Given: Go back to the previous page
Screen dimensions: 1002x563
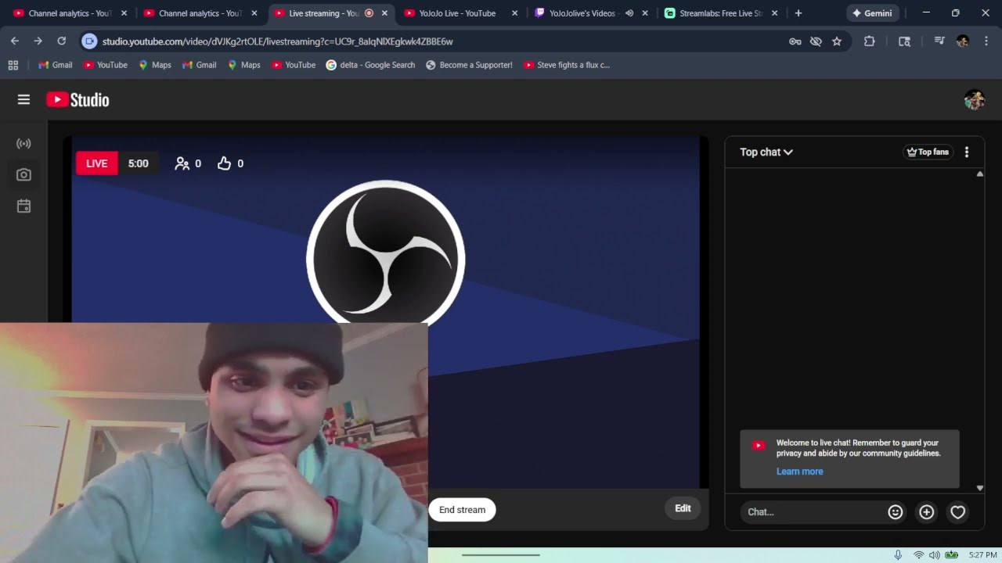Looking at the screenshot, I should click(15, 41).
